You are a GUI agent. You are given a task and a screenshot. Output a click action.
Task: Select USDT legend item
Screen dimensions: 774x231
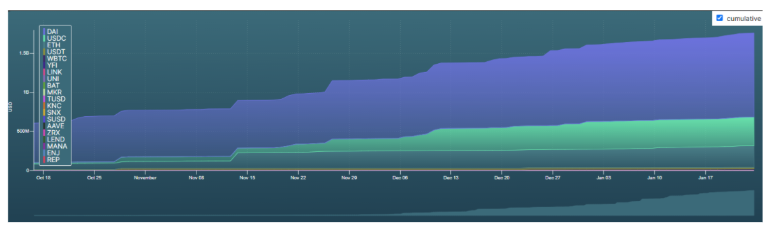pyautogui.click(x=56, y=52)
